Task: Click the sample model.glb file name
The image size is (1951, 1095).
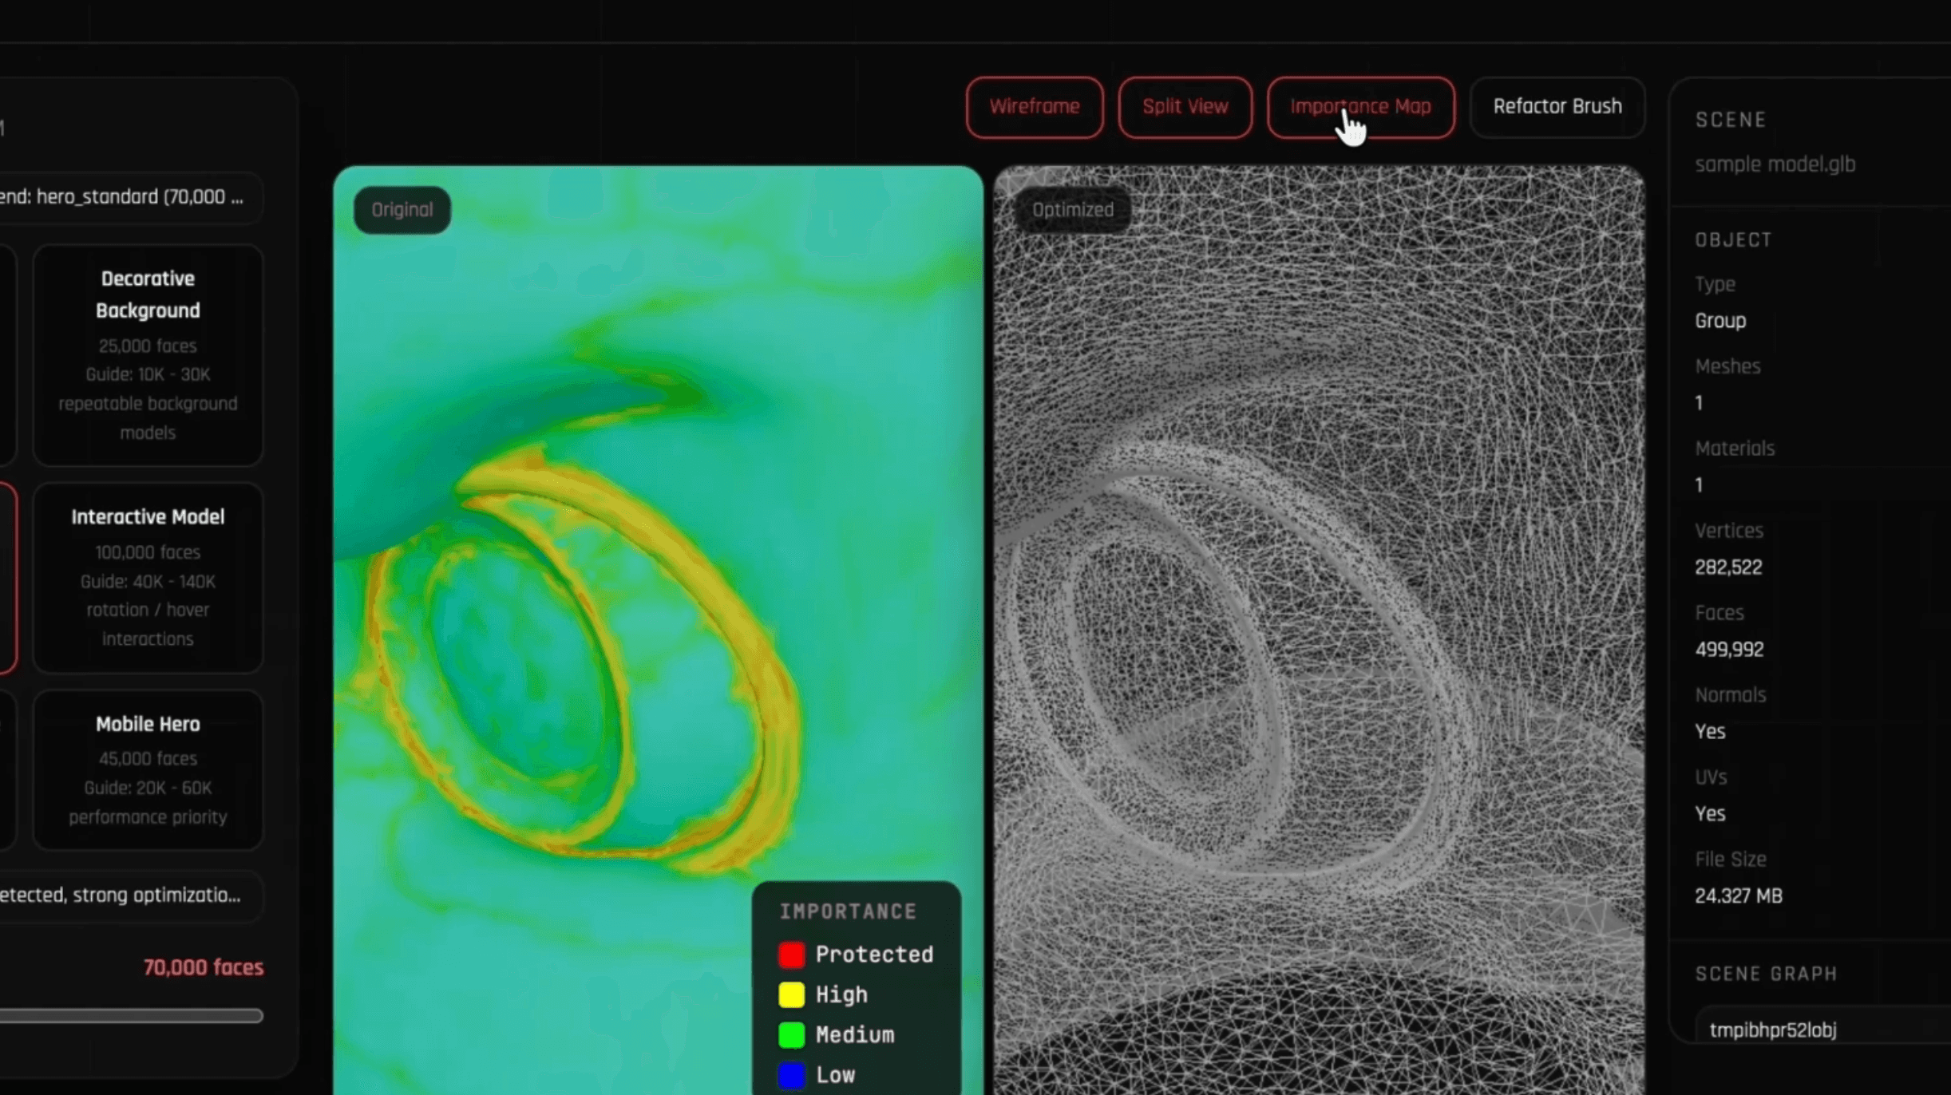Action: pos(1775,164)
